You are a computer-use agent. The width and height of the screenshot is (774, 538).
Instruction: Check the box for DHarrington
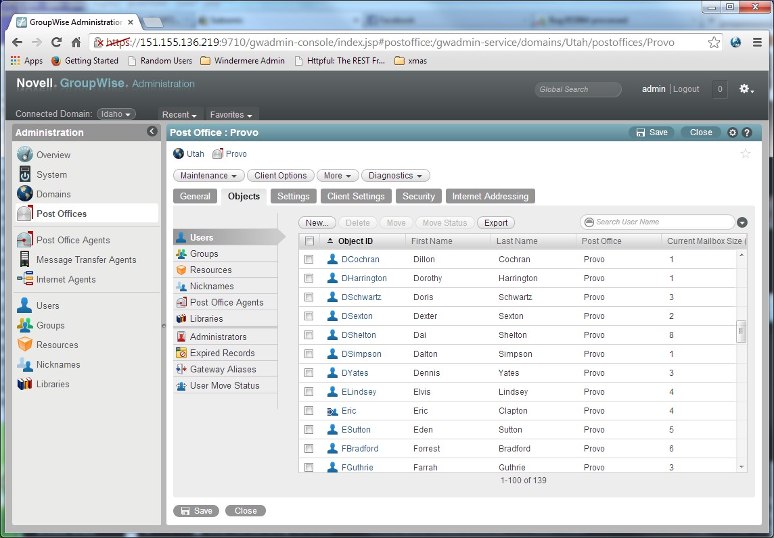[x=309, y=278]
